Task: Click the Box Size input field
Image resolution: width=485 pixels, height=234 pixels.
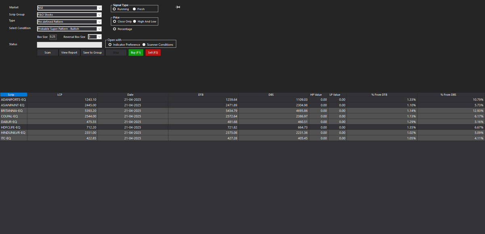Action: 53,36
